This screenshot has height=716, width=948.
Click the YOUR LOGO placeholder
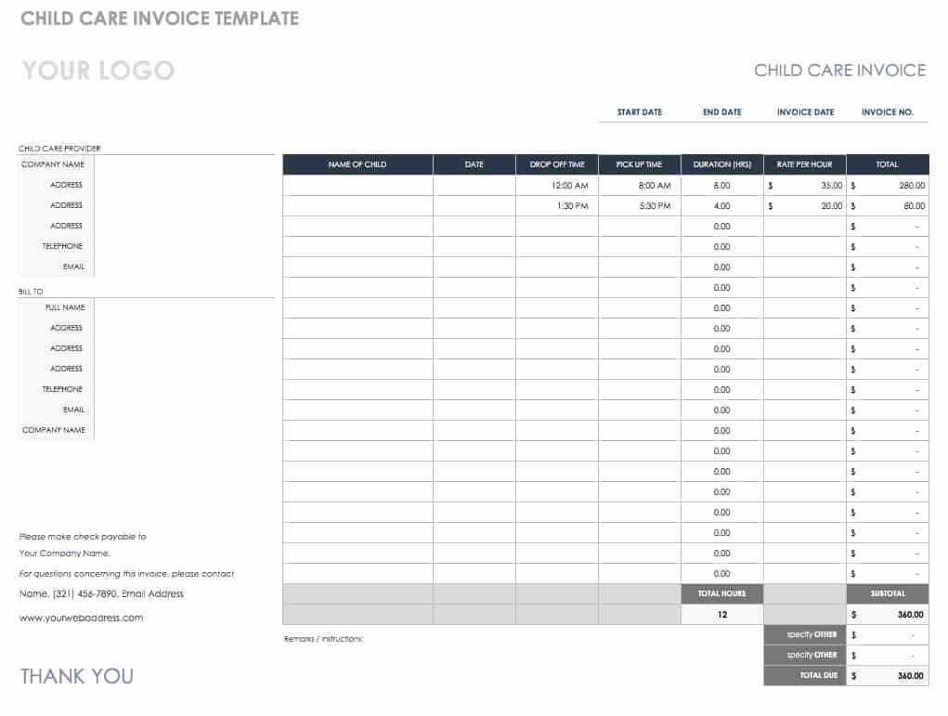pyautogui.click(x=97, y=71)
